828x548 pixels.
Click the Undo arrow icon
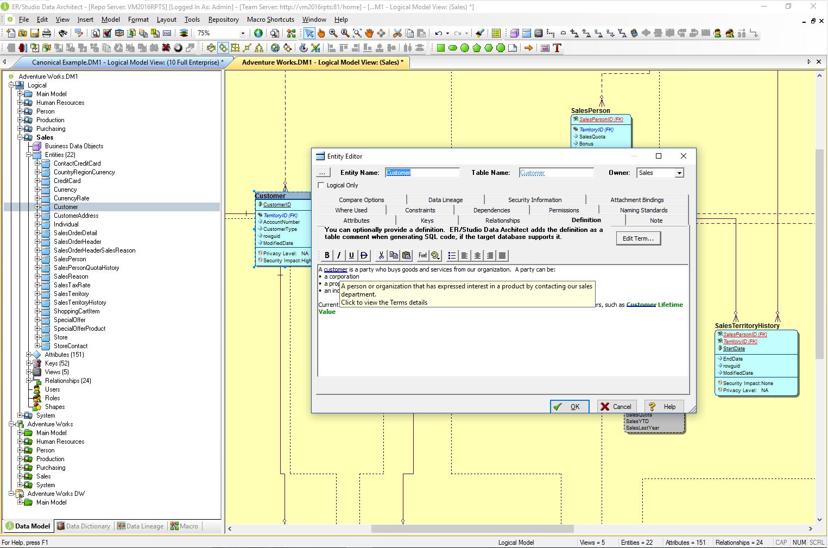click(x=438, y=33)
